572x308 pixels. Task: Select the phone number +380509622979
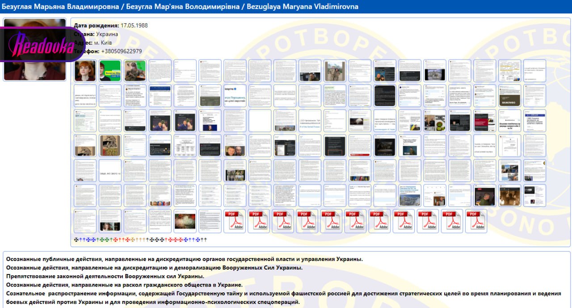(122, 51)
